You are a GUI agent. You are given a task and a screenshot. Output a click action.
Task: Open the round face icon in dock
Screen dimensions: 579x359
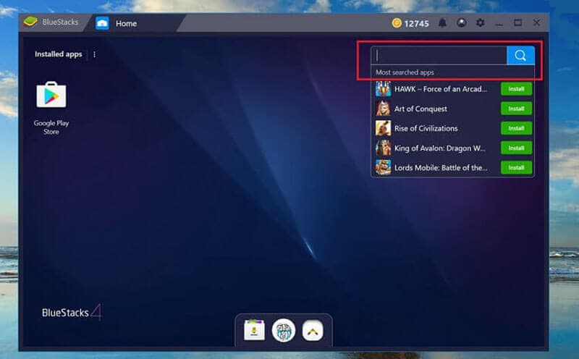[x=284, y=330]
